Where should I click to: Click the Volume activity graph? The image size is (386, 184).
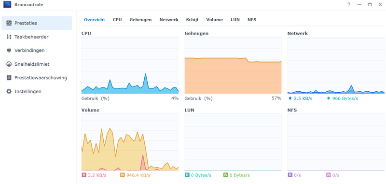(x=130, y=142)
